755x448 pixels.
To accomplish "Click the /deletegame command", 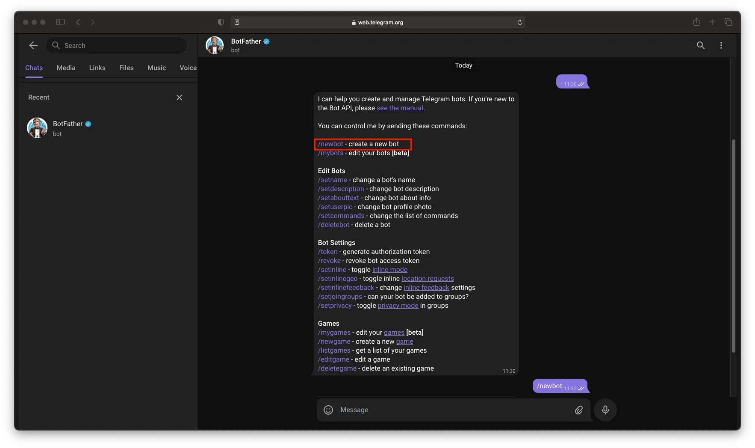I will point(337,368).
